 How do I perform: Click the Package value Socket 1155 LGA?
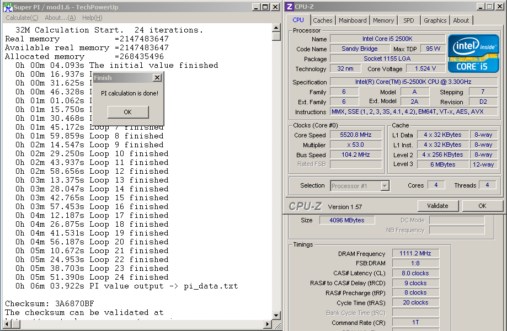[387, 59]
